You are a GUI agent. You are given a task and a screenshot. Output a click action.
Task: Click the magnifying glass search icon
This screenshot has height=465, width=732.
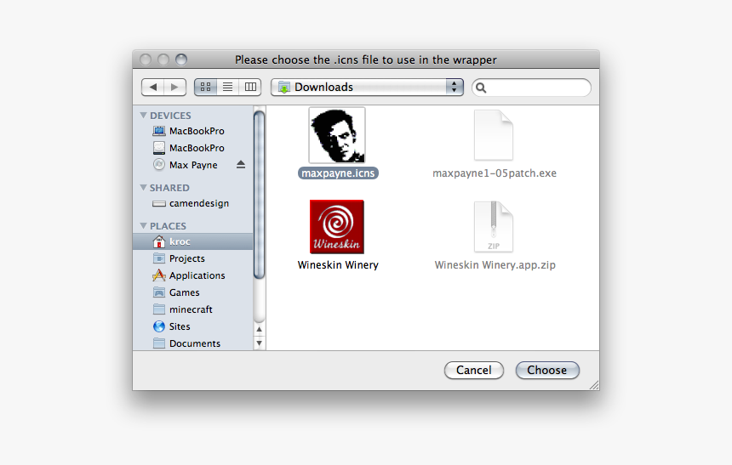pyautogui.click(x=481, y=88)
